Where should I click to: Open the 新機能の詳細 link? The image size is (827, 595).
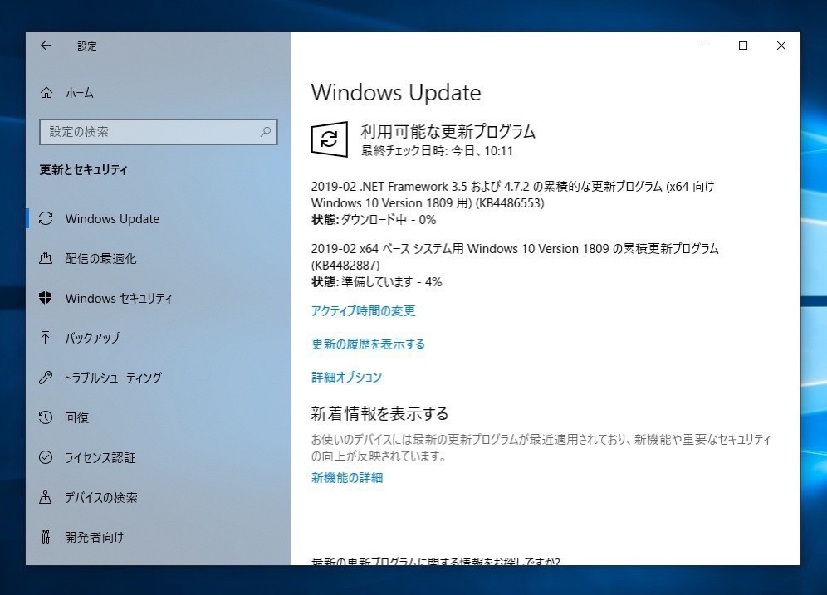tap(347, 477)
